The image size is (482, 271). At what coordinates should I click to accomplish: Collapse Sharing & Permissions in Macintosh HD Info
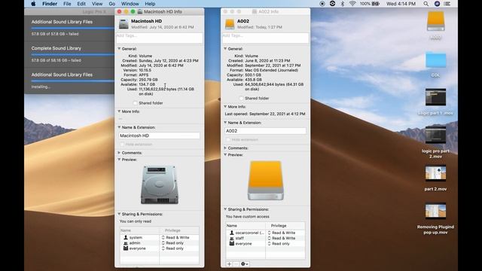[x=119, y=214]
